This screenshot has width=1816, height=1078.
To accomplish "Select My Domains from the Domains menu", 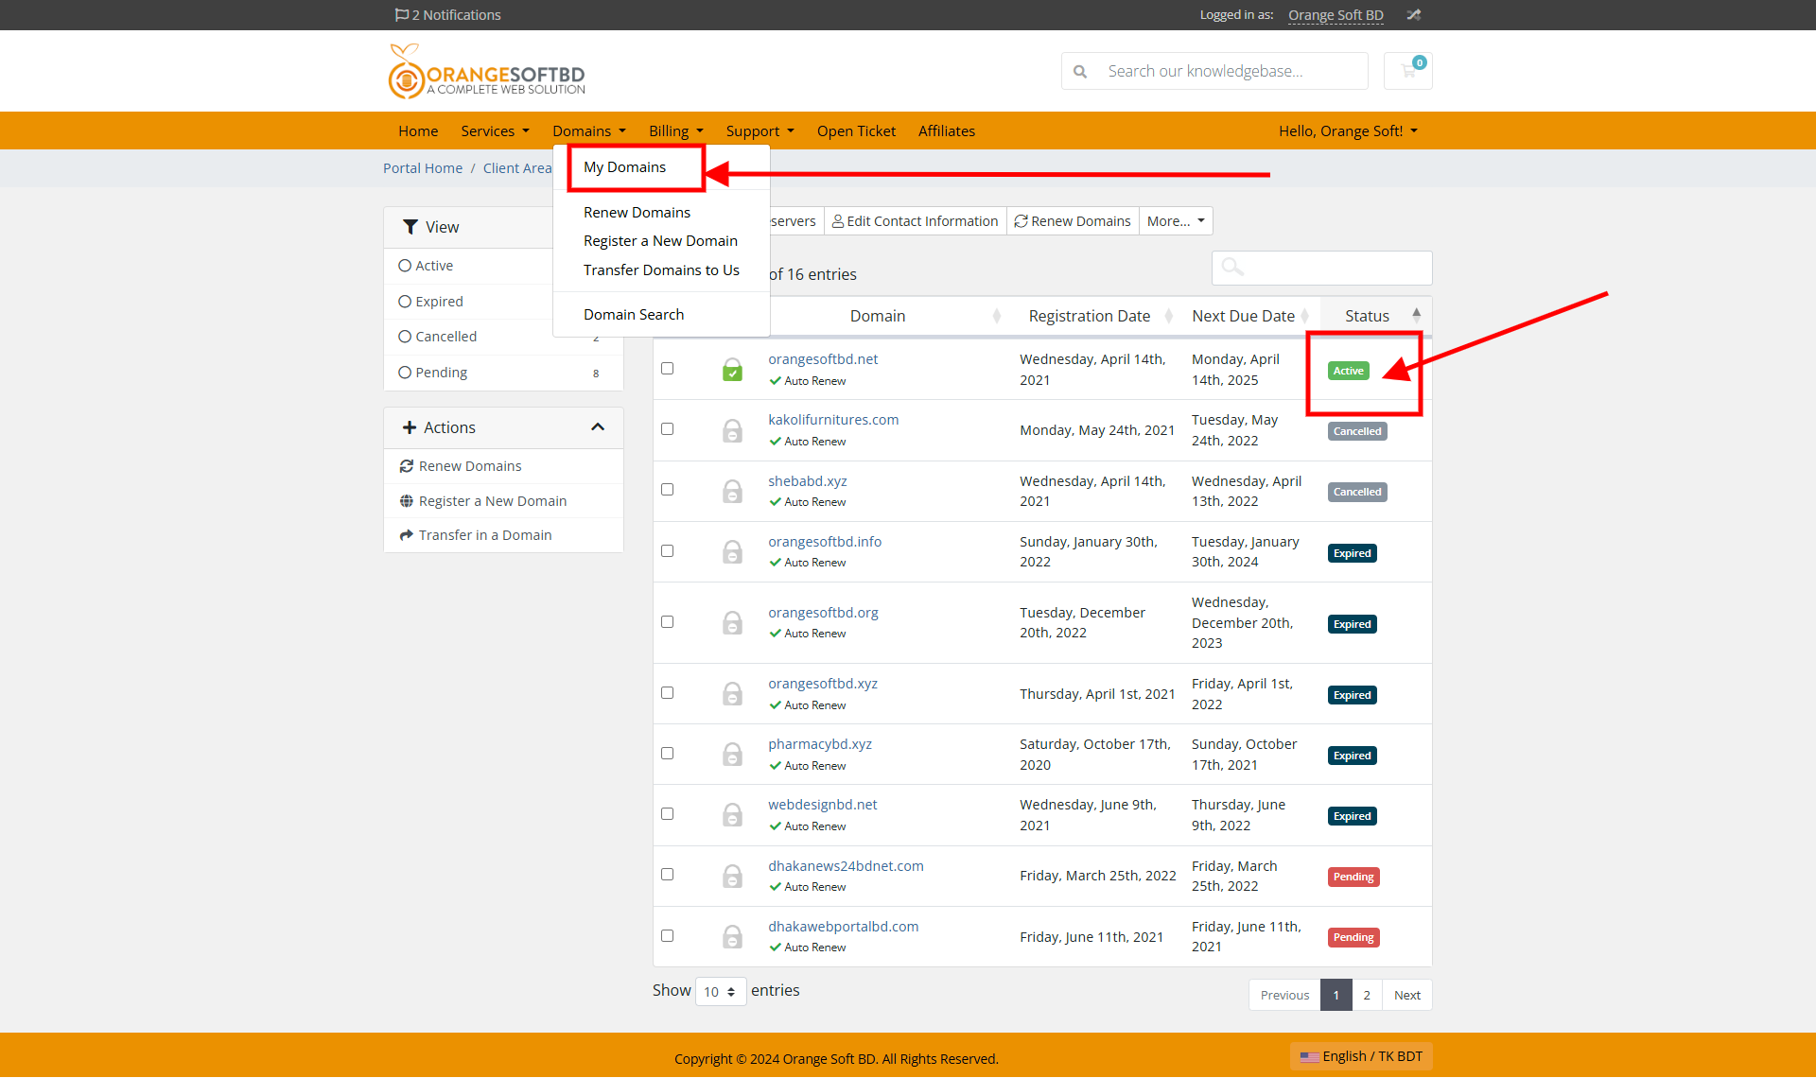I will (x=624, y=167).
